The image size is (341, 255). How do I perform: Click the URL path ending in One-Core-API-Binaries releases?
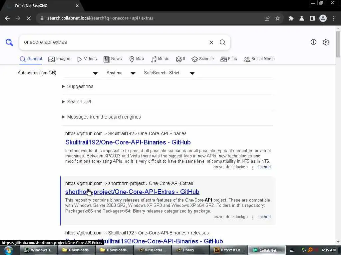[137, 233]
